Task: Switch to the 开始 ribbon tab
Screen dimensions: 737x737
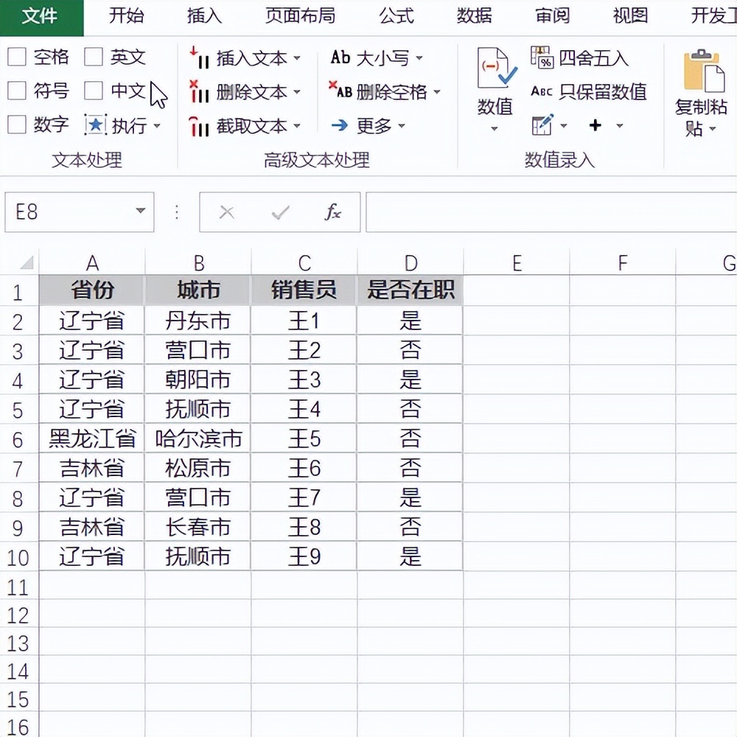Action: click(125, 15)
